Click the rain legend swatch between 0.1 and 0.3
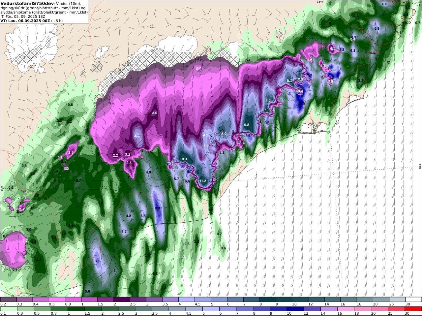Viewport: 422px width, 316px height. pos(8,308)
